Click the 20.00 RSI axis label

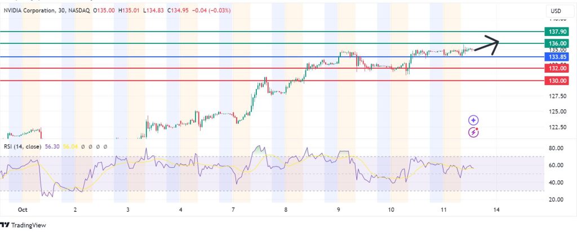click(x=556, y=200)
